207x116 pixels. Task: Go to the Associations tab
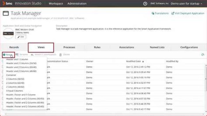click(126, 47)
